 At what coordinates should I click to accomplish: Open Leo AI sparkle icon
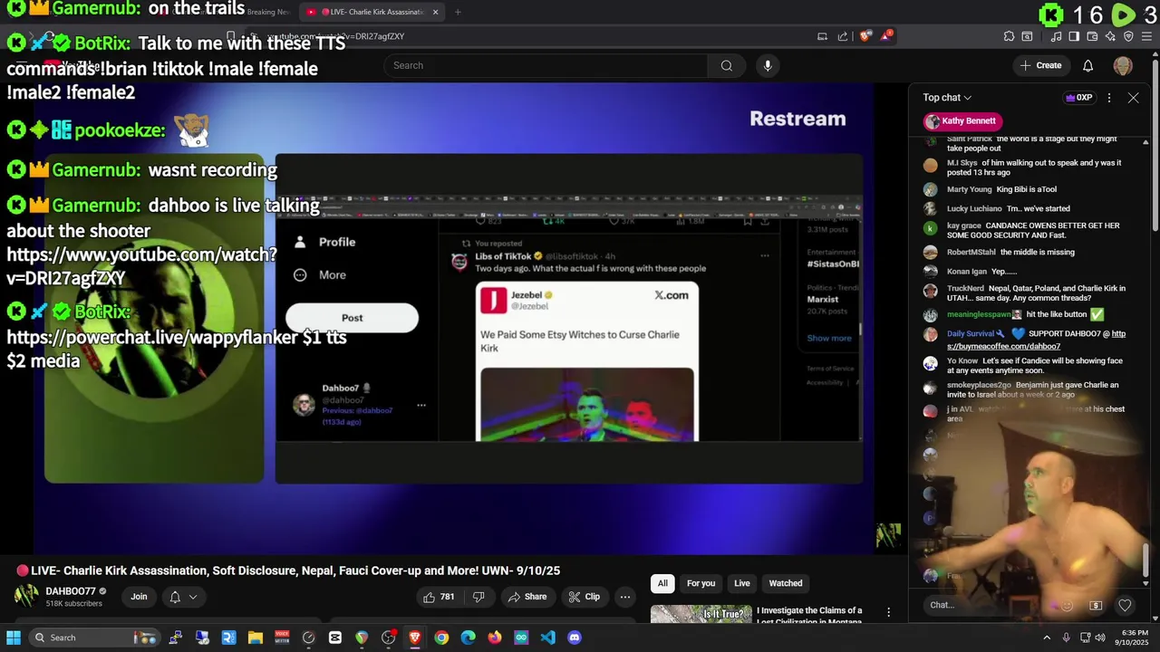[1110, 36]
